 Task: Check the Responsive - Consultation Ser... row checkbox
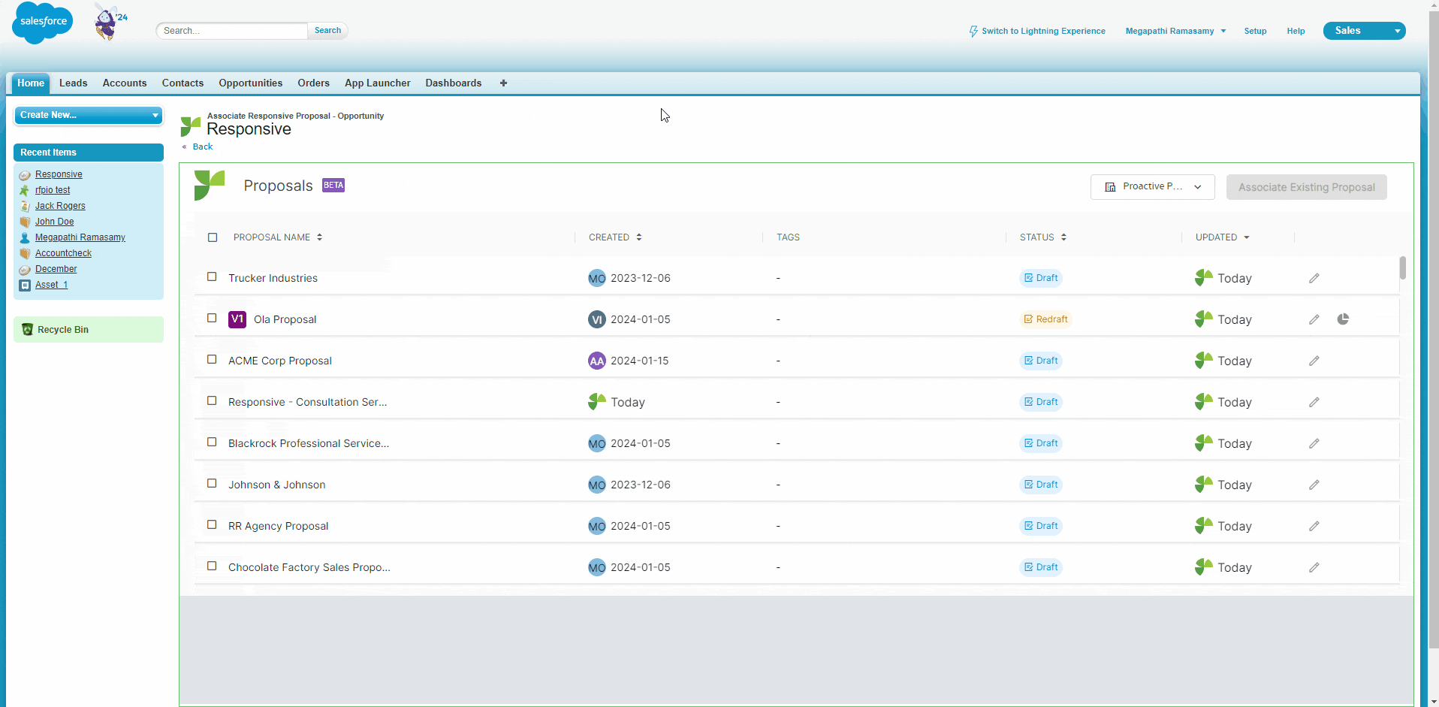pos(212,400)
